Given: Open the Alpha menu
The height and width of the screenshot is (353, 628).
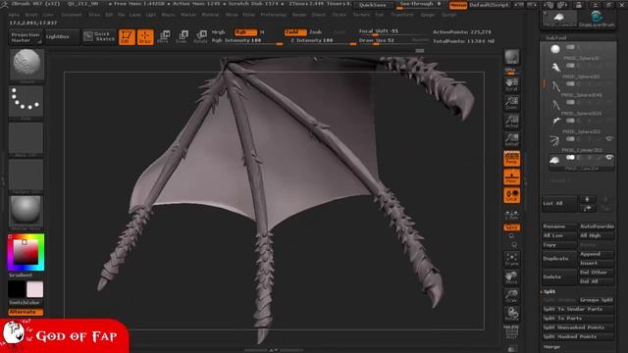Looking at the screenshot, I should 14,15.
